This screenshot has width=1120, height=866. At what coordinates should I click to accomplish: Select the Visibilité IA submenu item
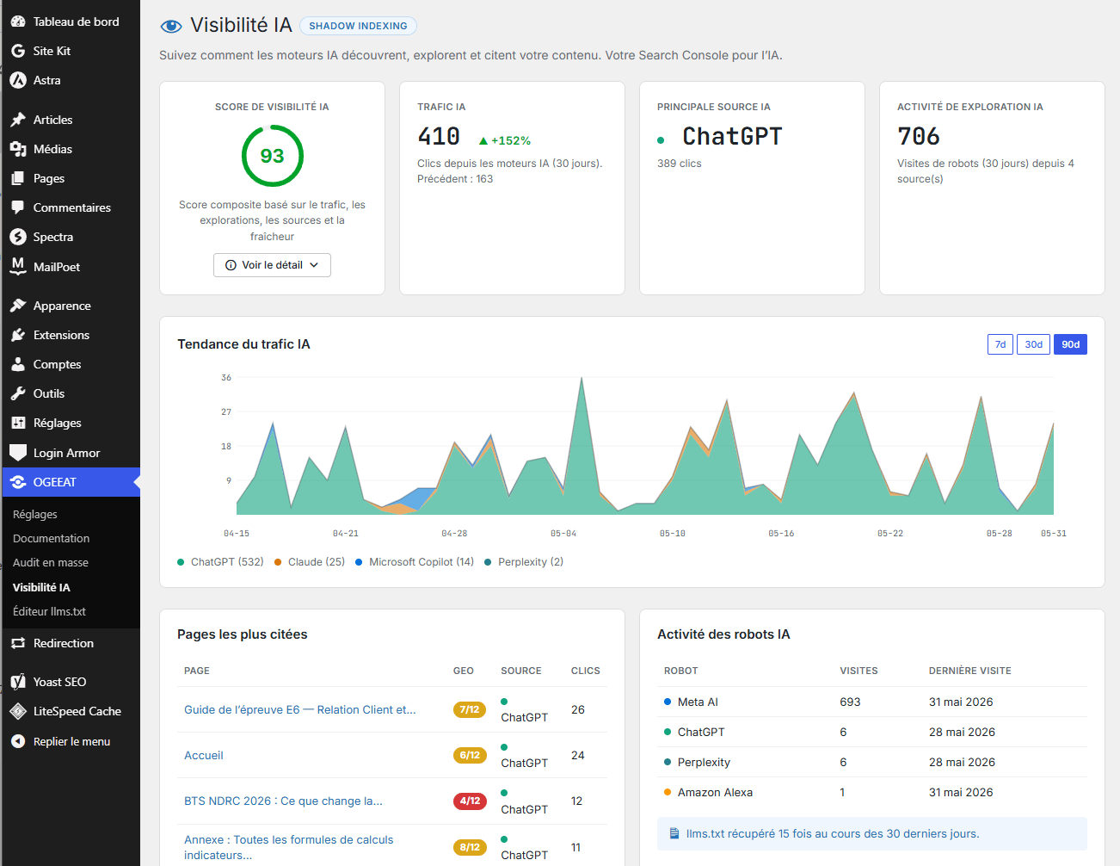tap(41, 587)
